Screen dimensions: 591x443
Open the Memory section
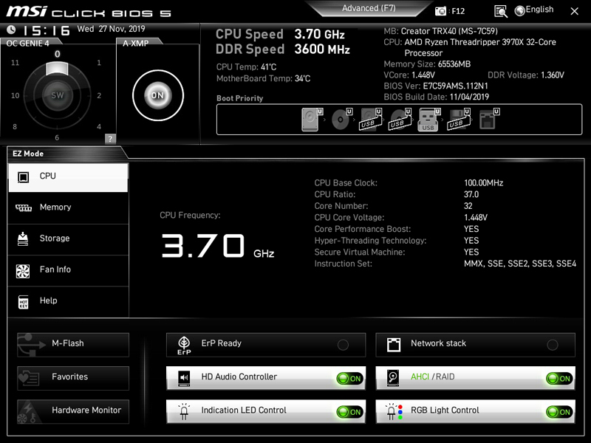click(x=68, y=208)
